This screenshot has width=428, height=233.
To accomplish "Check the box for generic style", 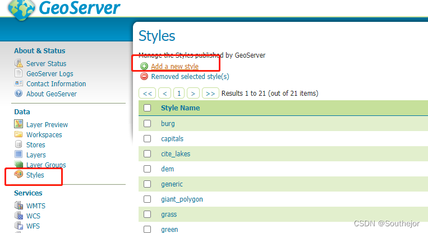I will pos(148,184).
